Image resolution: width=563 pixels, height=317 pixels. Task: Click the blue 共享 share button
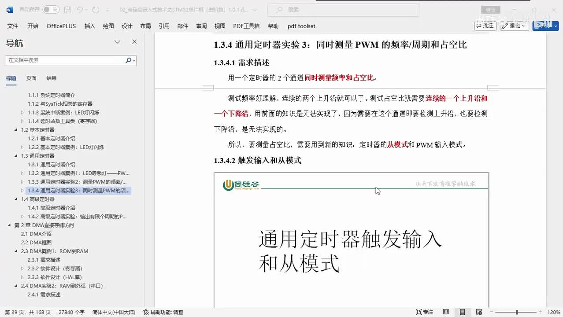(545, 26)
